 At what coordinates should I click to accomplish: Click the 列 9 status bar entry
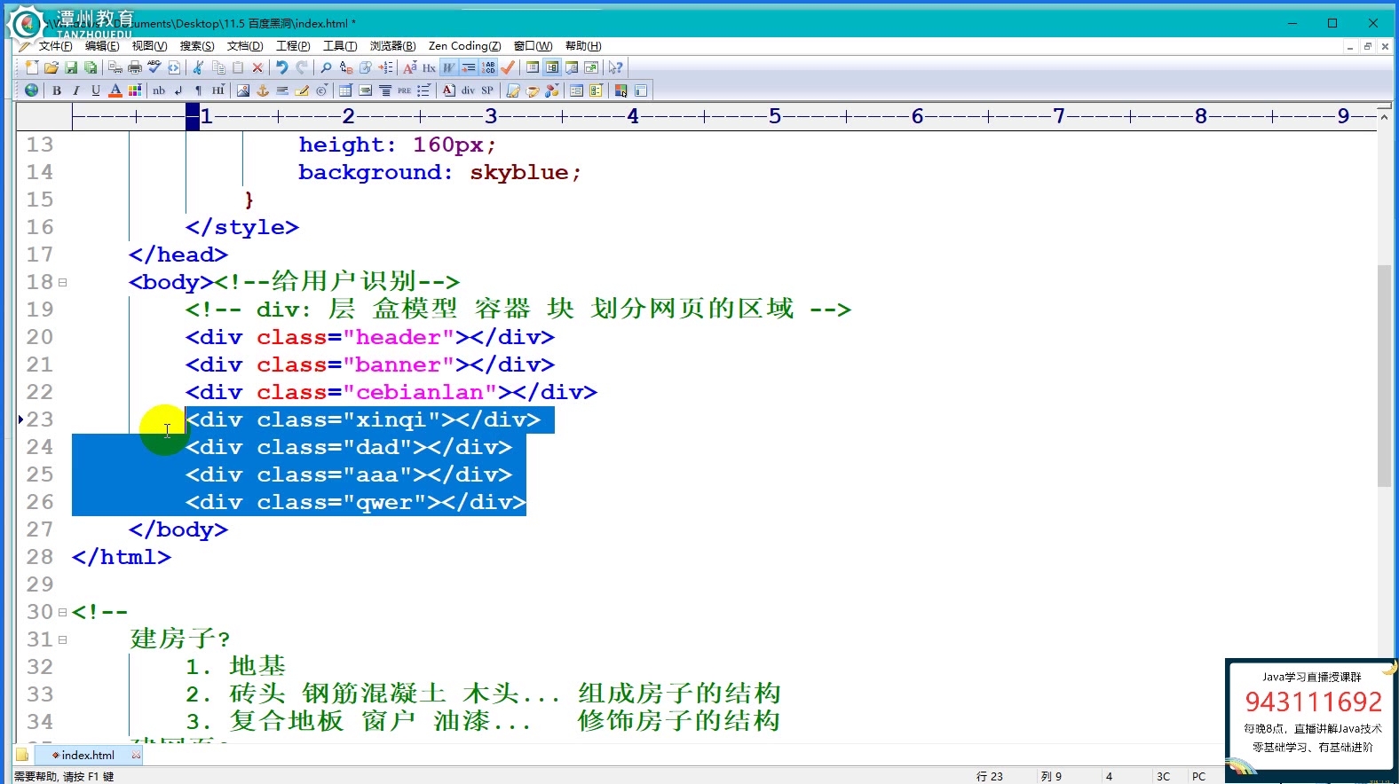pos(1051,776)
